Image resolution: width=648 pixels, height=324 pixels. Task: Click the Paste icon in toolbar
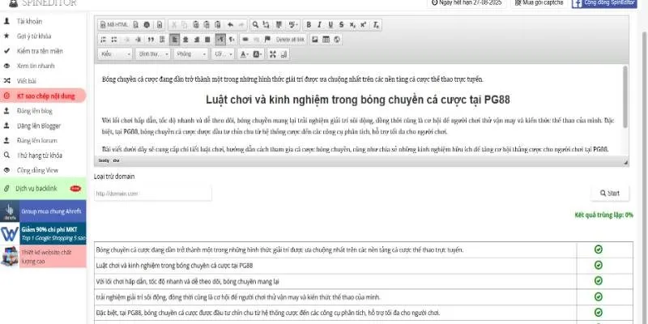[196, 25]
